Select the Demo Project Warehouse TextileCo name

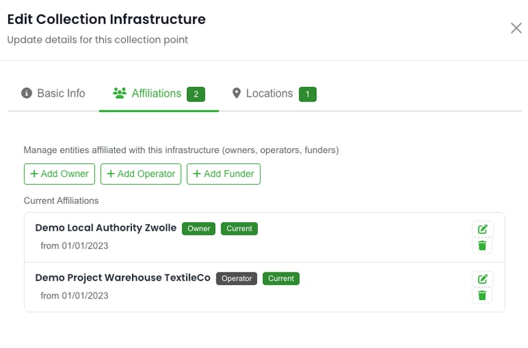(122, 278)
